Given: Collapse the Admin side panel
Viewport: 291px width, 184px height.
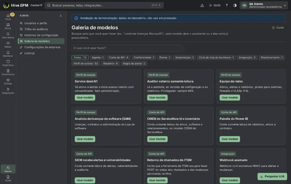Looking at the screenshot, I should click(61, 16).
